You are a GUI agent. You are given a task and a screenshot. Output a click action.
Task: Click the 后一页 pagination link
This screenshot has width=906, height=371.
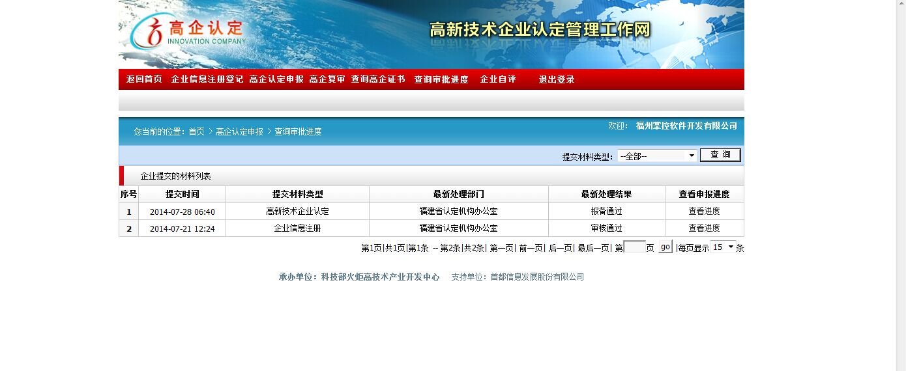click(561, 248)
